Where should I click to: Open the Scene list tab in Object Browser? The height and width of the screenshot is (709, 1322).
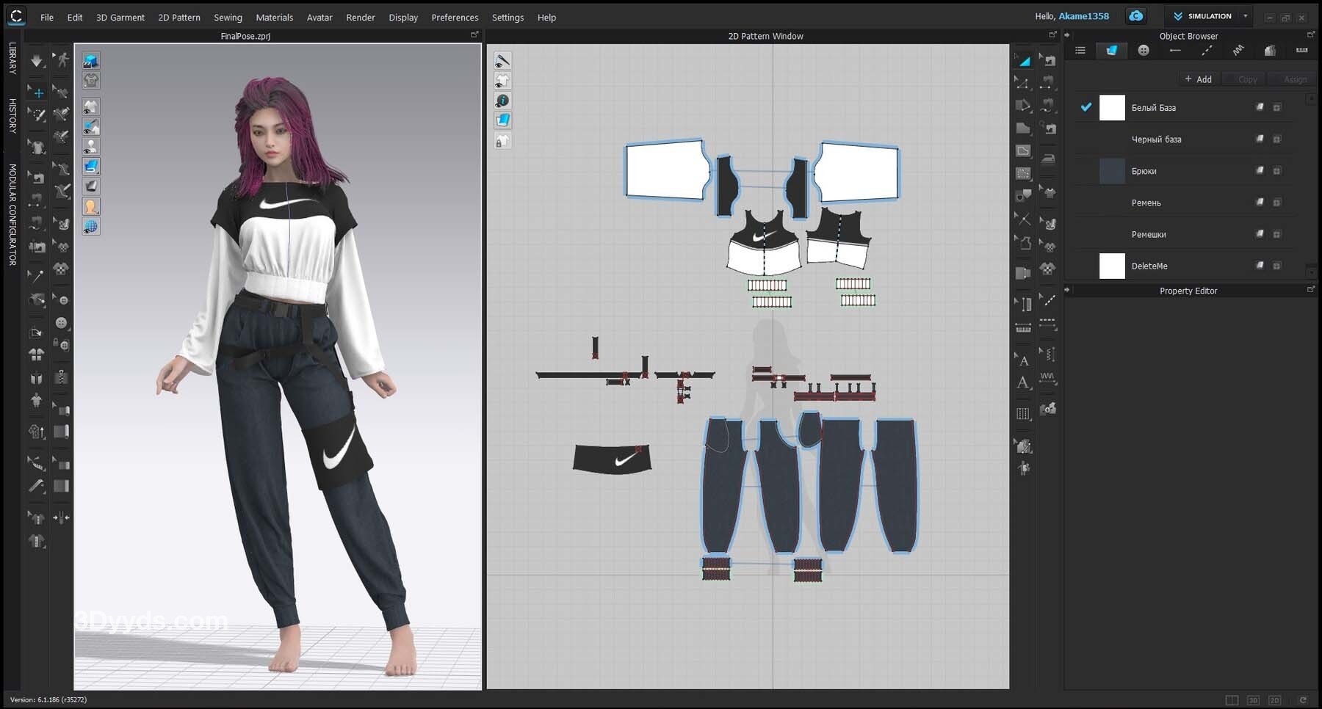coord(1080,51)
